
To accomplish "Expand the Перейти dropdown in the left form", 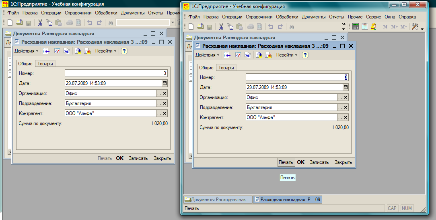I will point(106,51).
